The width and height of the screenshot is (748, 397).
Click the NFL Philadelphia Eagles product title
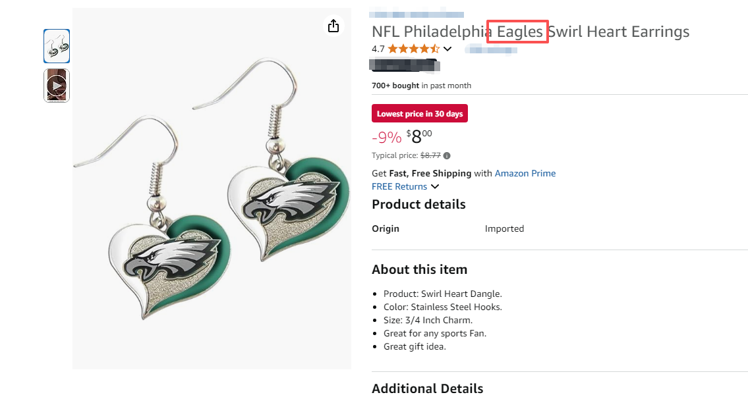(x=530, y=32)
